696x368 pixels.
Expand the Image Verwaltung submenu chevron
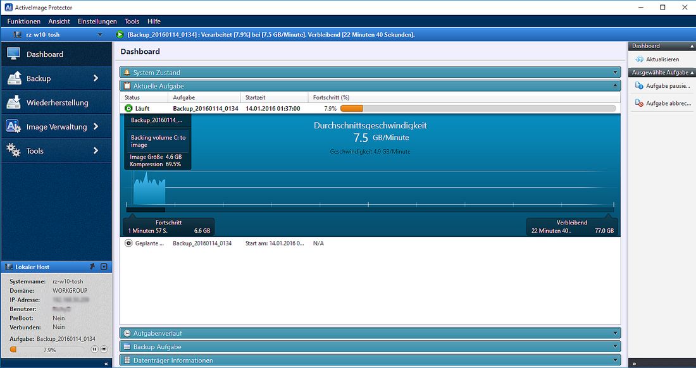click(96, 126)
